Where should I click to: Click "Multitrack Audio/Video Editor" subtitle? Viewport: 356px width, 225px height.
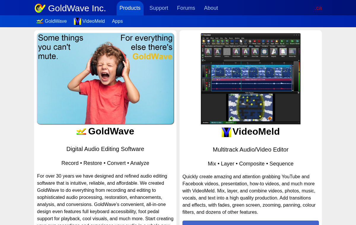pyautogui.click(x=251, y=150)
